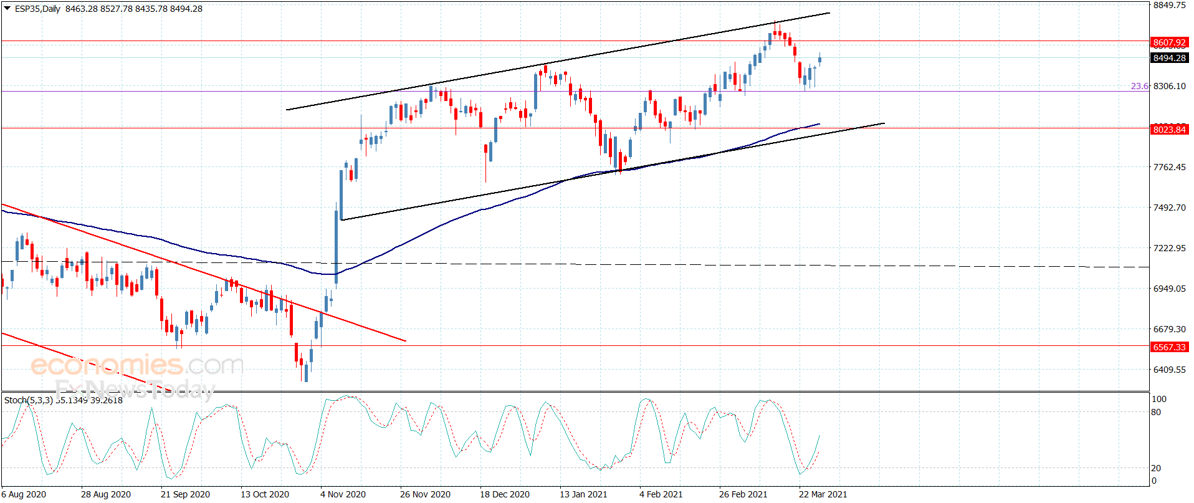Click the 23.6 Fibonacci level label
1194x503 pixels.
click(x=1140, y=86)
